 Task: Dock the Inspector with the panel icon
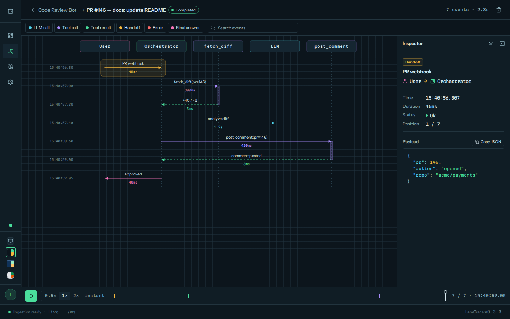502,44
